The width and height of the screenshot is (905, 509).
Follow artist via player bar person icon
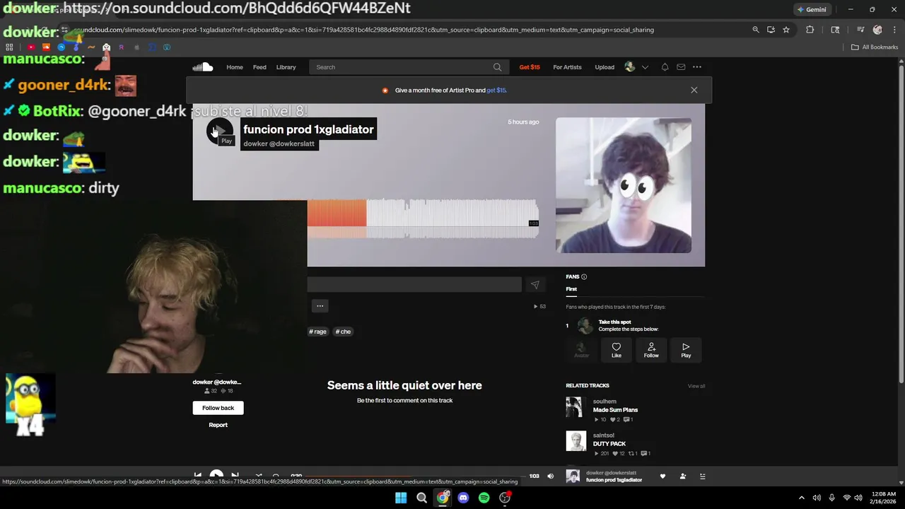coord(682,476)
